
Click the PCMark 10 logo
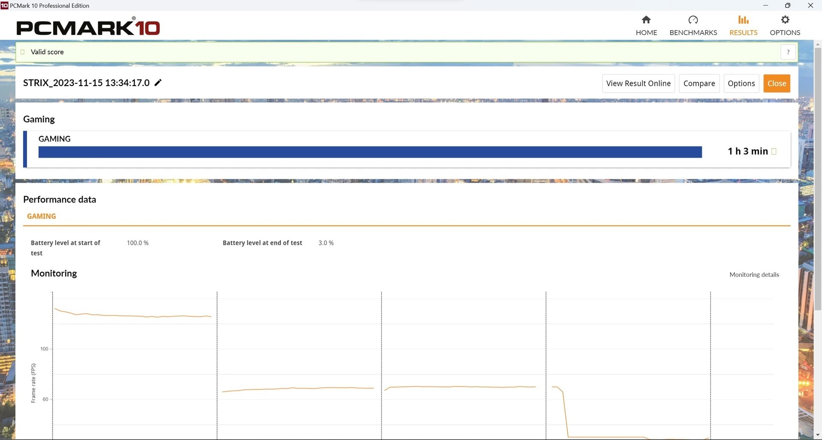(x=88, y=27)
